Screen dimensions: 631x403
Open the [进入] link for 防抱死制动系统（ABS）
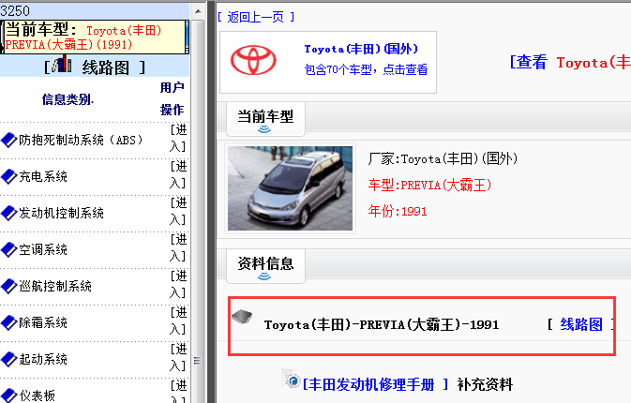coord(178,139)
